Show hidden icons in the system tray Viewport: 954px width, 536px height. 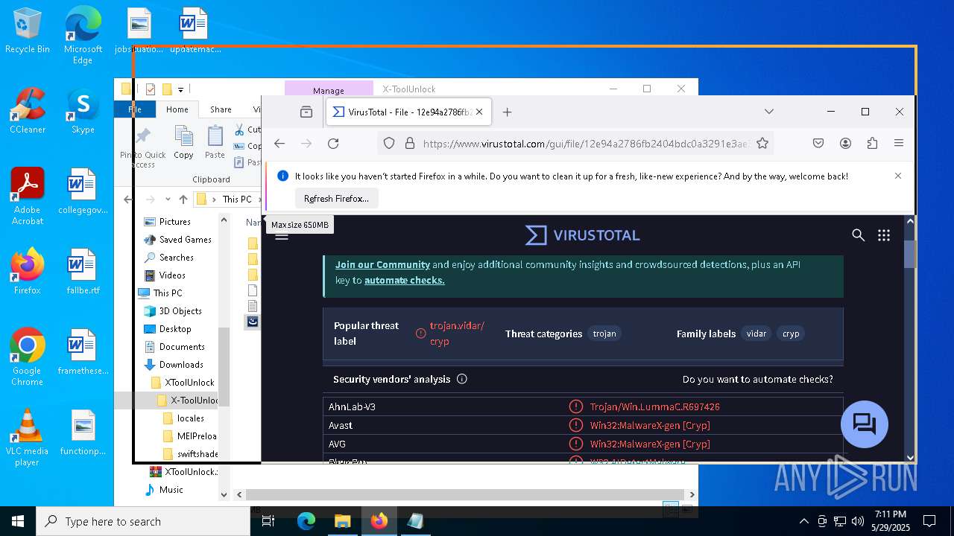[x=803, y=521]
